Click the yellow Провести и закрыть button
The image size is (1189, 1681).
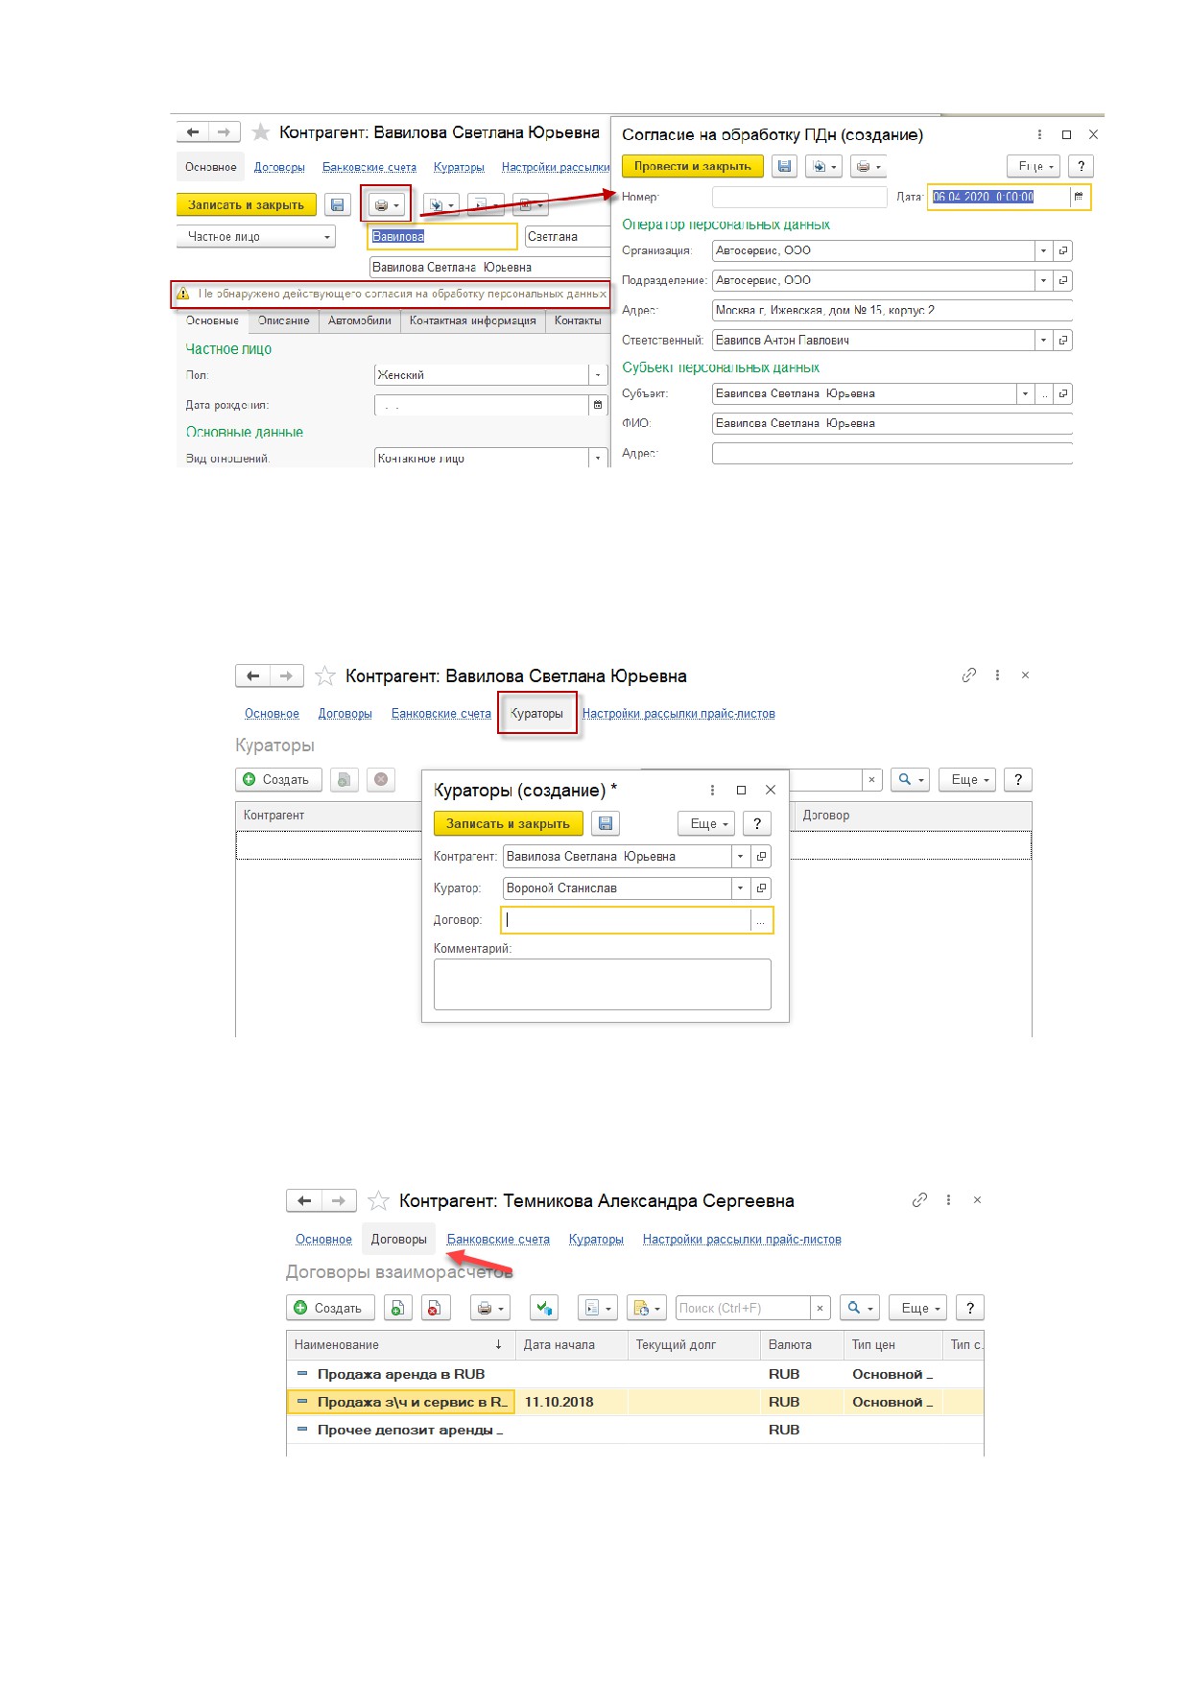tap(692, 166)
